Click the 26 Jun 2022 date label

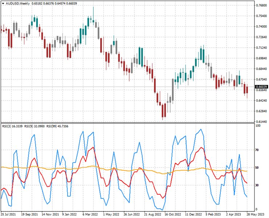point(131,214)
